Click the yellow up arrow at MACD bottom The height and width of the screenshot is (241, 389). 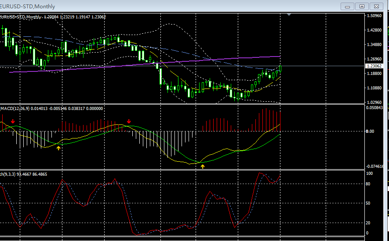202,166
